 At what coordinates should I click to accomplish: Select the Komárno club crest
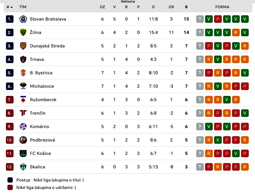coord(23,127)
